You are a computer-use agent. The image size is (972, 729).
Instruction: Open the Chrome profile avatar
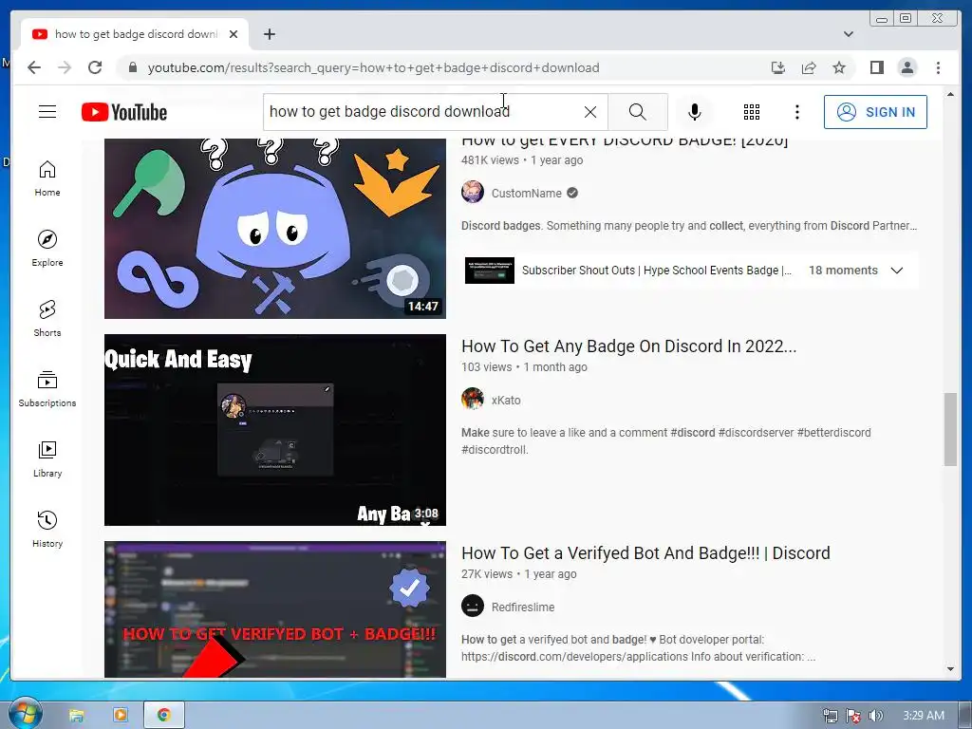click(907, 67)
